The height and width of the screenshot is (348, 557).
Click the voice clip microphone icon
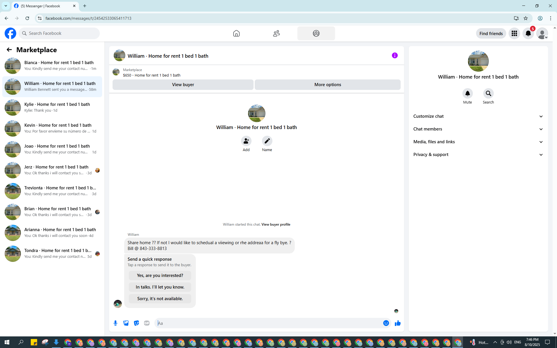(115, 323)
